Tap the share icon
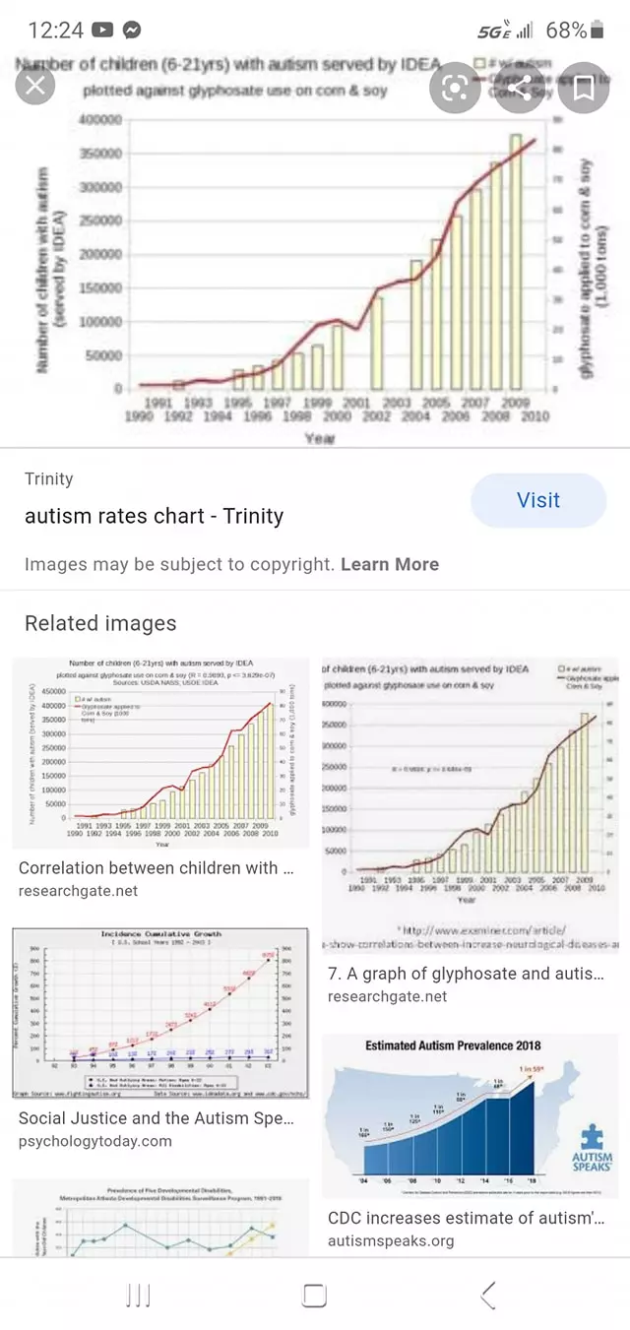 coord(520,88)
